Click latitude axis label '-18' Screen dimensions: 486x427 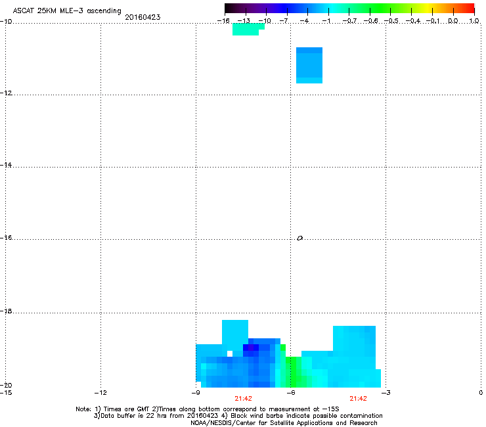point(6,311)
